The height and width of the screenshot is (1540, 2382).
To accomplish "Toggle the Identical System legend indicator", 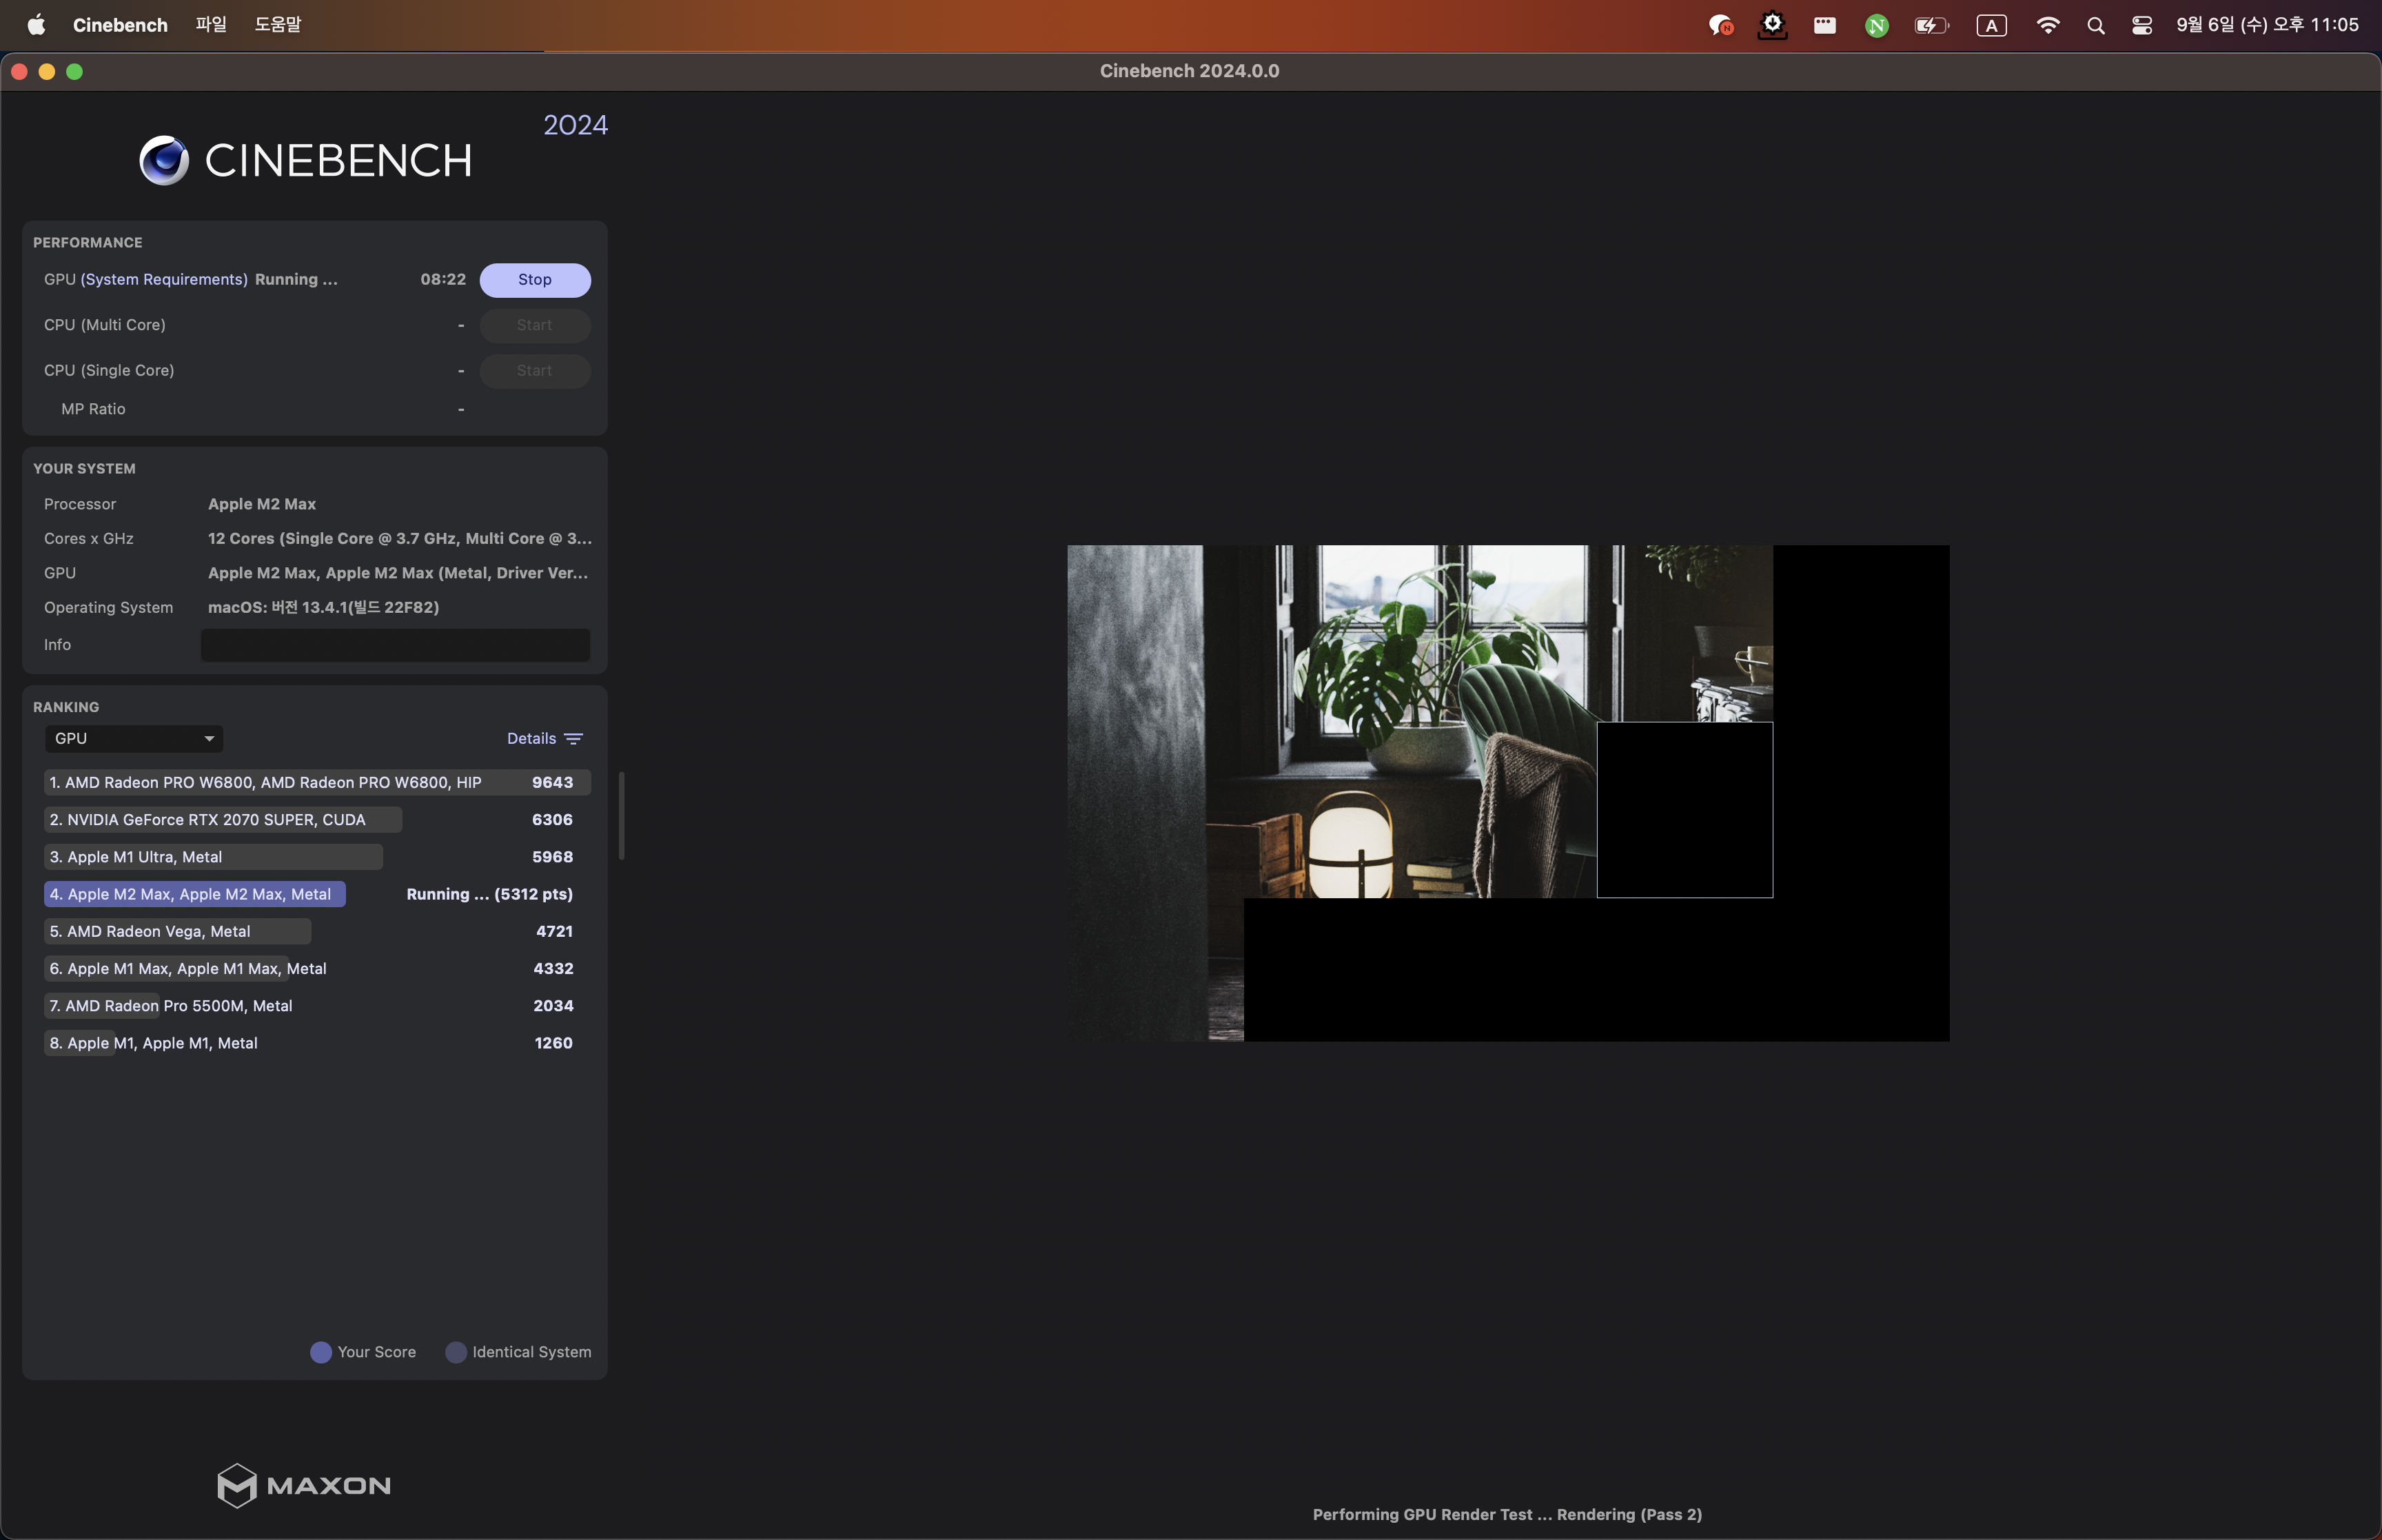I will [x=453, y=1350].
